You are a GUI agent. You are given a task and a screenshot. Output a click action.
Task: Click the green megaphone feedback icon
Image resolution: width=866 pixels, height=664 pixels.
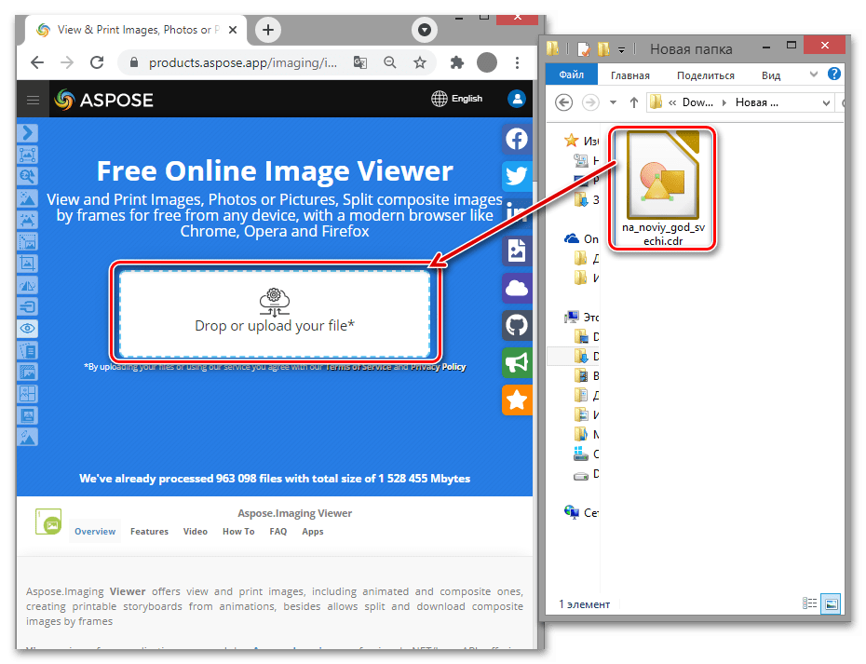[517, 362]
